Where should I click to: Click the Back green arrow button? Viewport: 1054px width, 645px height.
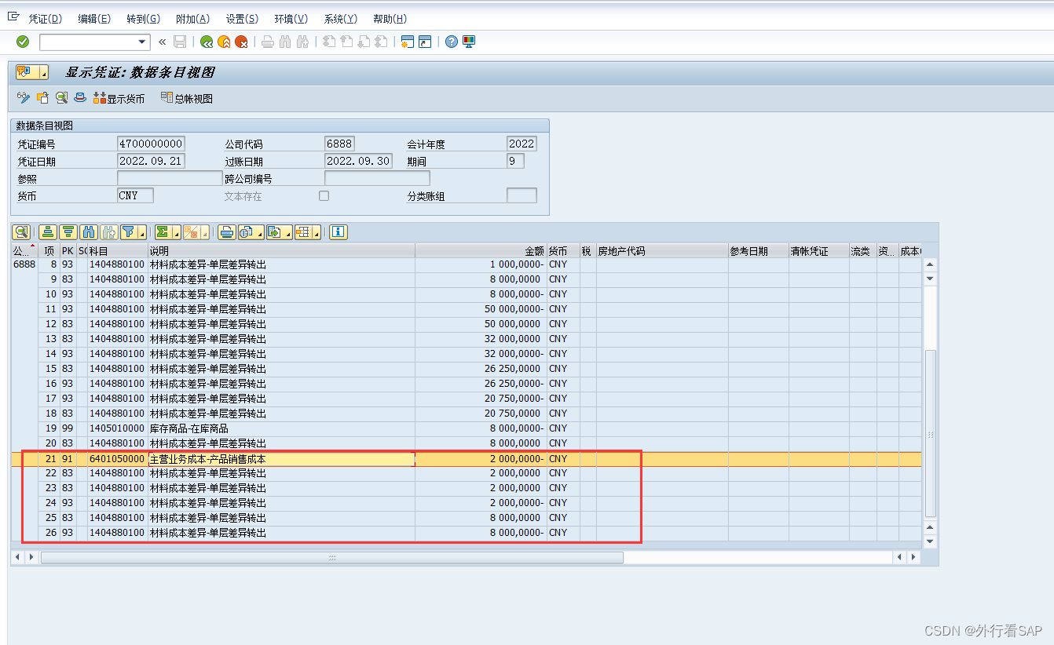(206, 42)
